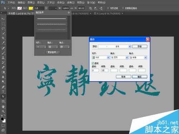Change screen mode via toolbox icon
179x134 pixels.
3,130
